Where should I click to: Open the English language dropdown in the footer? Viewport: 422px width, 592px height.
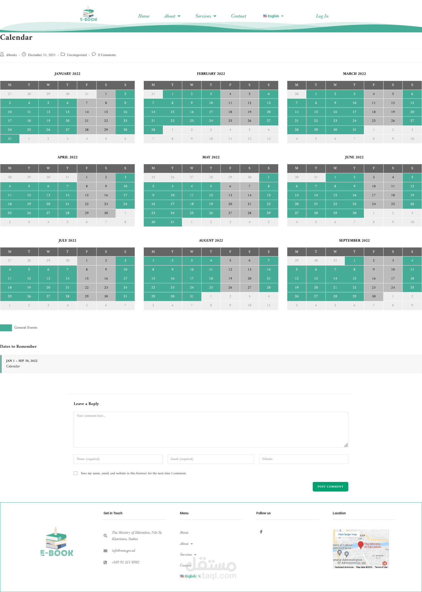[190, 576]
